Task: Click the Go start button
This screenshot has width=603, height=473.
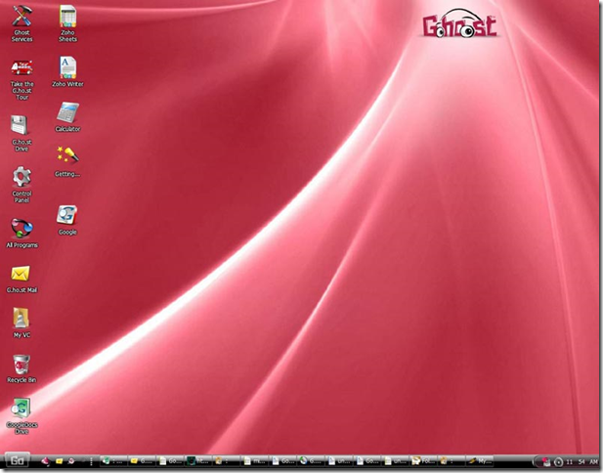Action: [x=17, y=460]
